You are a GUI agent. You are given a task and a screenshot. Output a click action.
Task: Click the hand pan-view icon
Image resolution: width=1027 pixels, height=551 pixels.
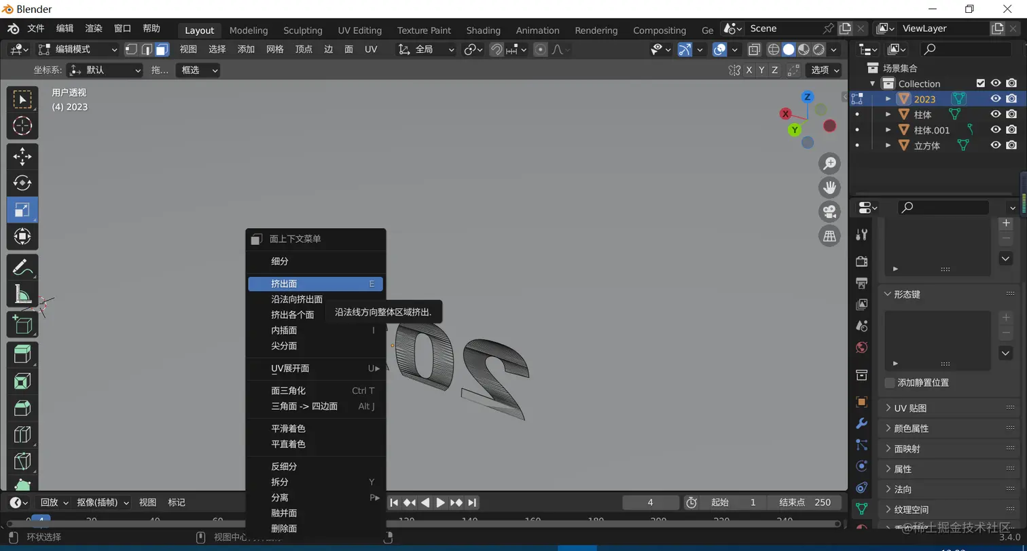tap(829, 187)
